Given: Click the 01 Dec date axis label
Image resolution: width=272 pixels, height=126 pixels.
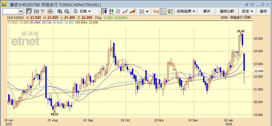Looking at the screenshot, I should click(193, 120).
